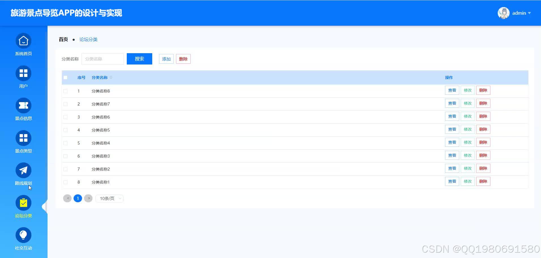Click 删除 for 分类名称6

tap(483, 116)
